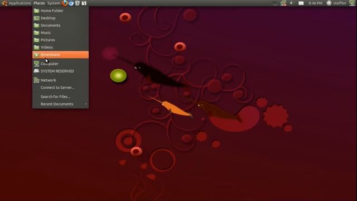Open the System menu

[x=54, y=3]
